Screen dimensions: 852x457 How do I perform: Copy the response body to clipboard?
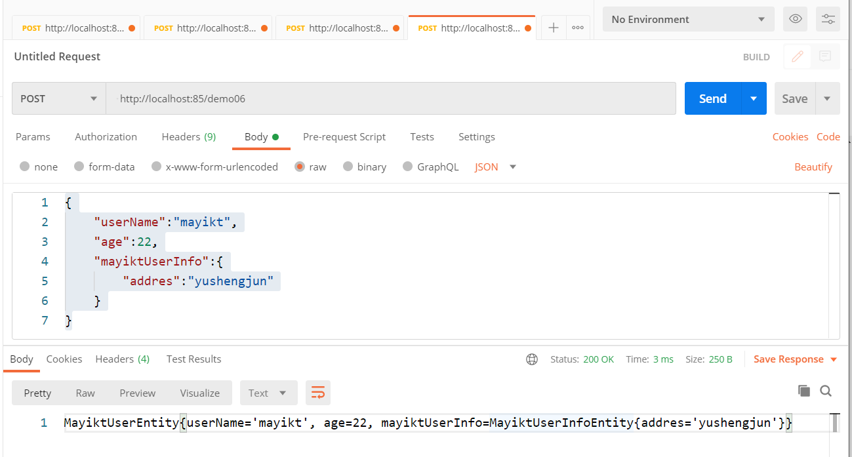804,391
